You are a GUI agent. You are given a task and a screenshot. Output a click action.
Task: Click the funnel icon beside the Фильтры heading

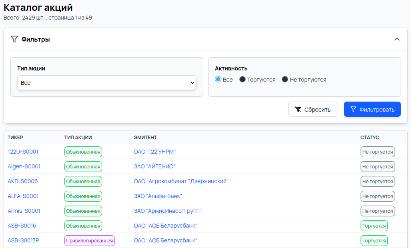(x=14, y=39)
